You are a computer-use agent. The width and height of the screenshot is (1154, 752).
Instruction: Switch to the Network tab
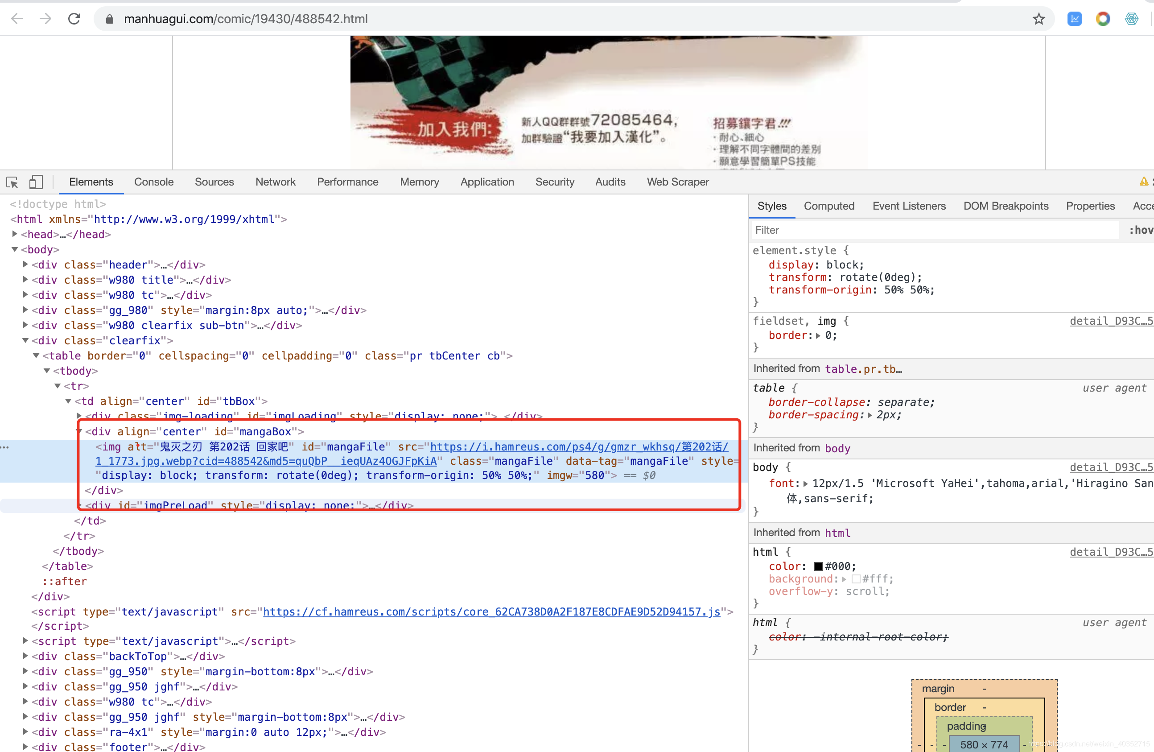[275, 182]
